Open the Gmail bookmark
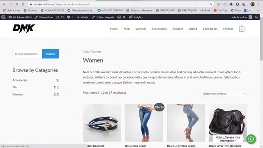This screenshot has height=148, width=263. (x=205, y=10)
